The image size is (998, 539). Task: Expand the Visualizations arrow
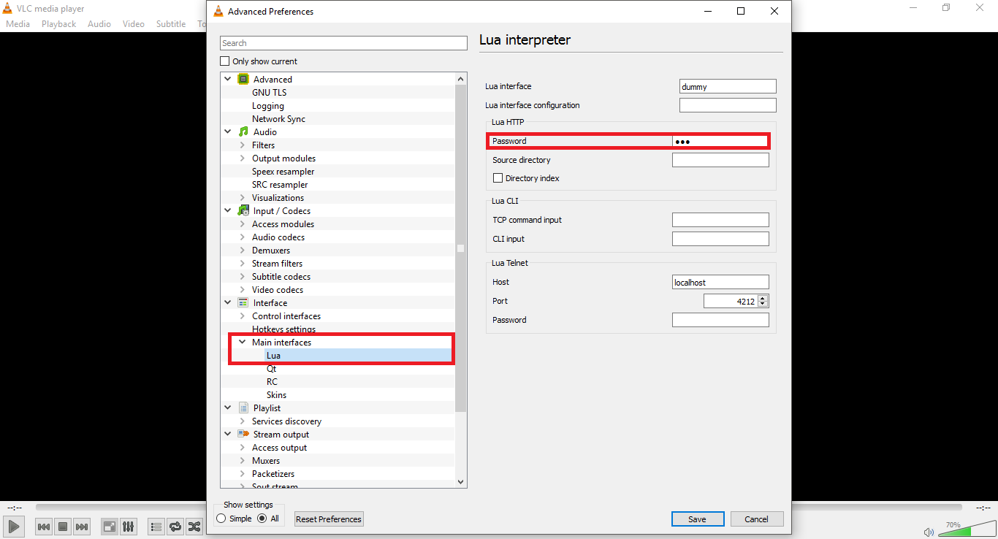click(x=243, y=197)
